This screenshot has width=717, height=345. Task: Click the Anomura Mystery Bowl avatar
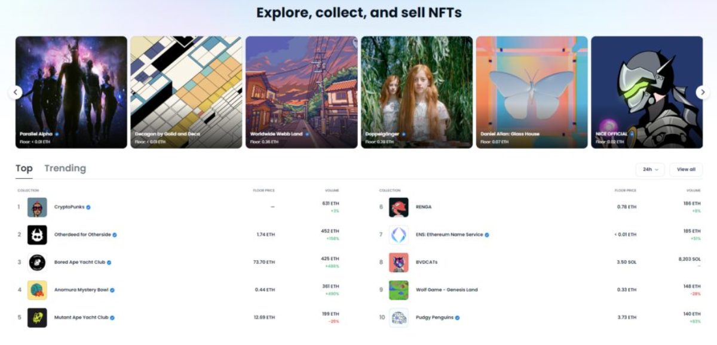(37, 290)
